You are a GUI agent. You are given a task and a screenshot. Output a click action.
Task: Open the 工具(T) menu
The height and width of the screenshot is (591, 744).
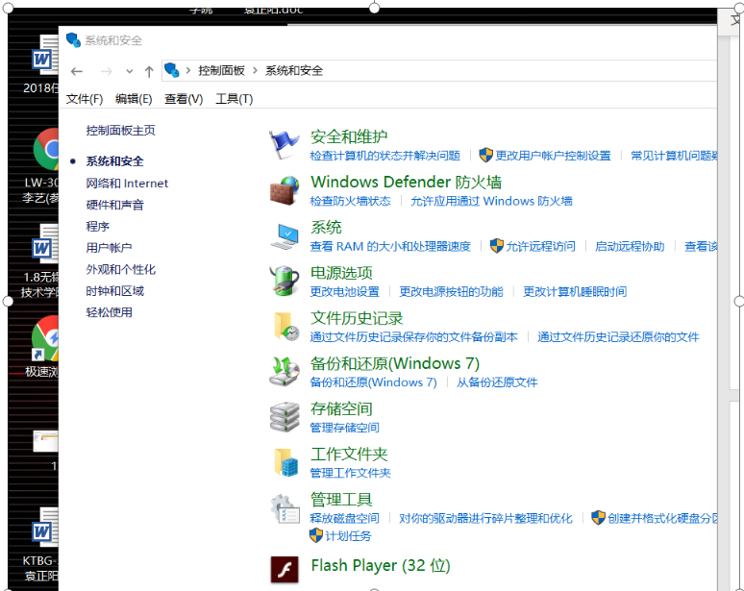click(x=235, y=99)
